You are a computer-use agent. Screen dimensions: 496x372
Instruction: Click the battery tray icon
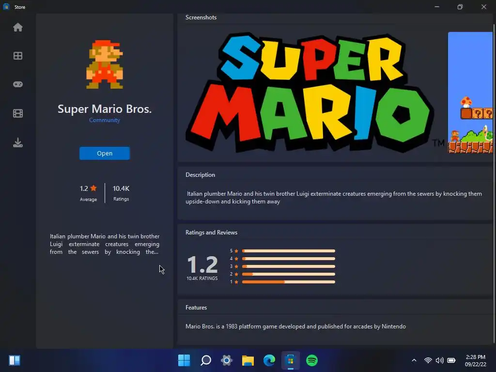click(x=452, y=360)
